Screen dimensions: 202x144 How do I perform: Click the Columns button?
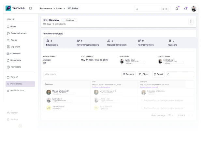click(x=128, y=74)
